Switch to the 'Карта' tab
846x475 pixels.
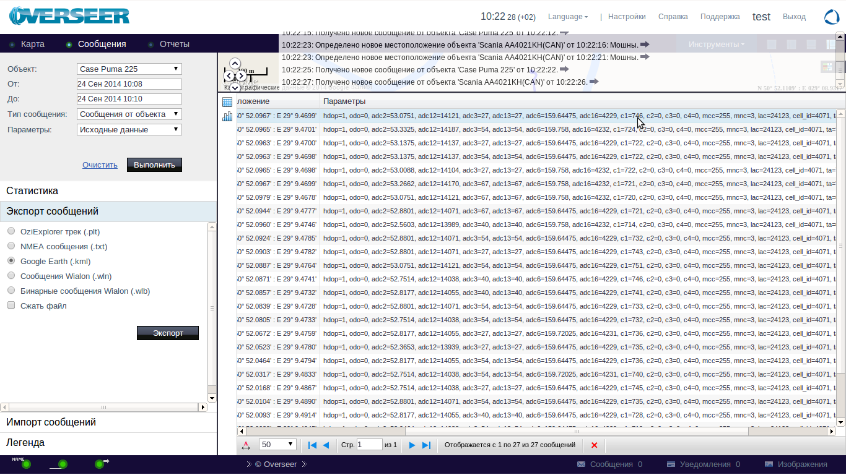point(32,44)
